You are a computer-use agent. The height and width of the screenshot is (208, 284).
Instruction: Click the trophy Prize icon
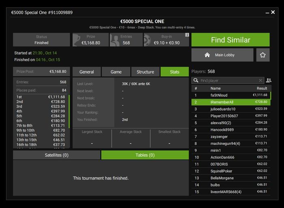coord(77,40)
